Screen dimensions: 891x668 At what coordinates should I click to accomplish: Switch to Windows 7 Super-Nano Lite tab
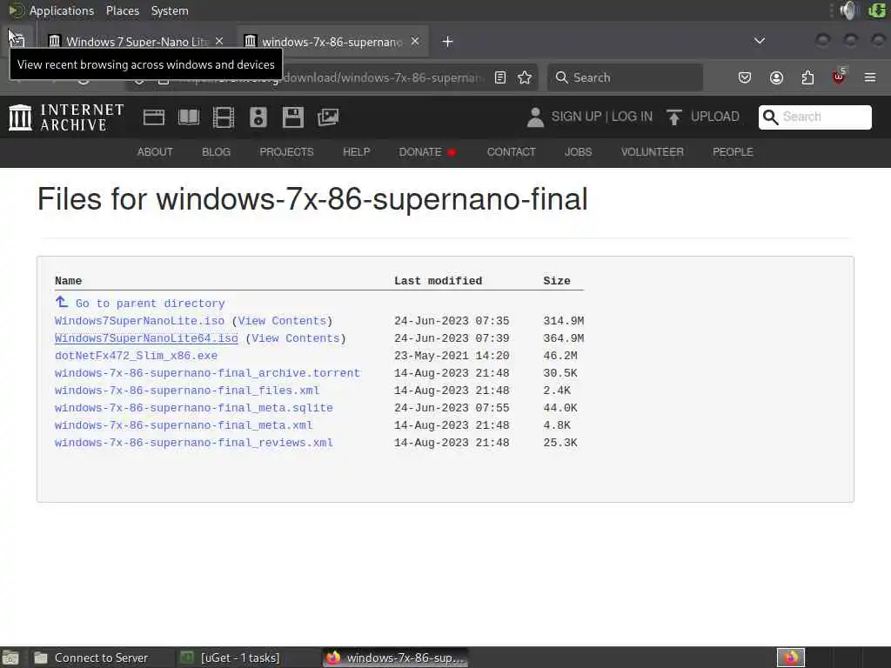coord(137,41)
